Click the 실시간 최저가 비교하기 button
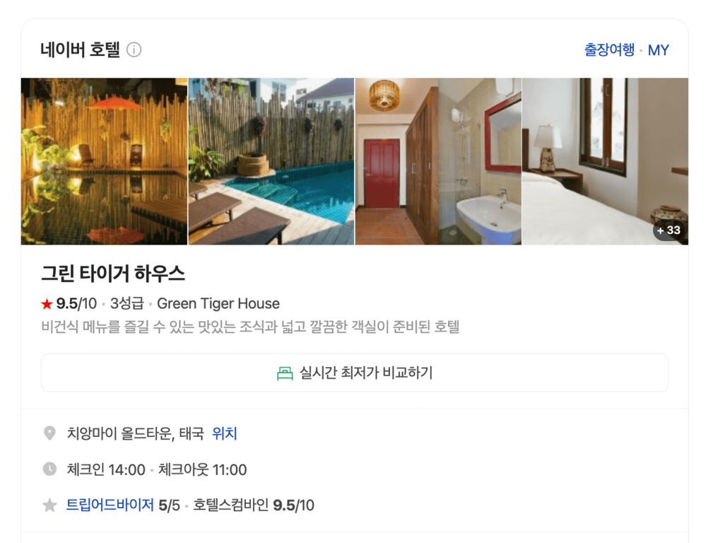The image size is (706, 543). tap(354, 373)
